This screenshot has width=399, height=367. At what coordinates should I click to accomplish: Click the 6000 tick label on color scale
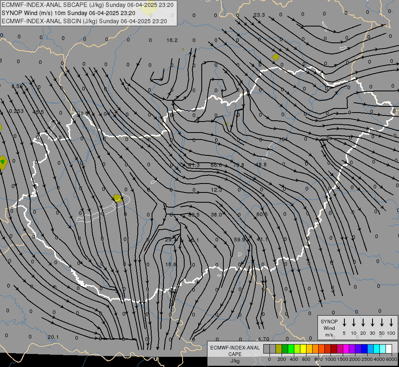pyautogui.click(x=392, y=359)
